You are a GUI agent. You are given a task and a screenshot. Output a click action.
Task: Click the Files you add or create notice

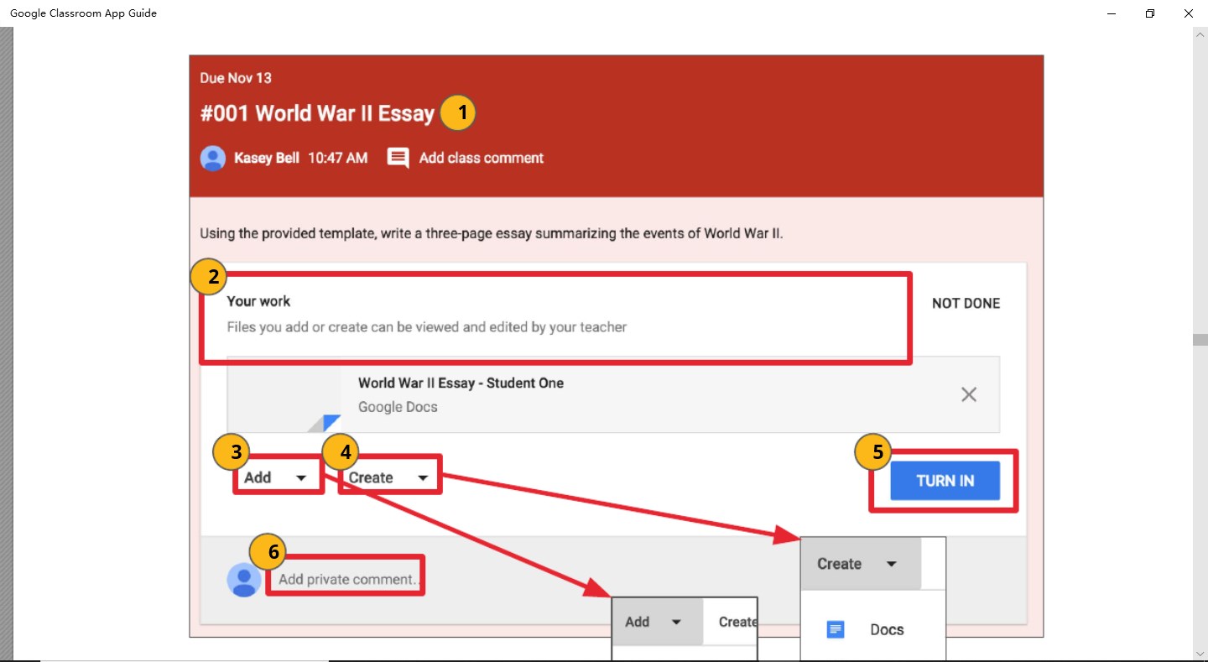click(x=427, y=327)
